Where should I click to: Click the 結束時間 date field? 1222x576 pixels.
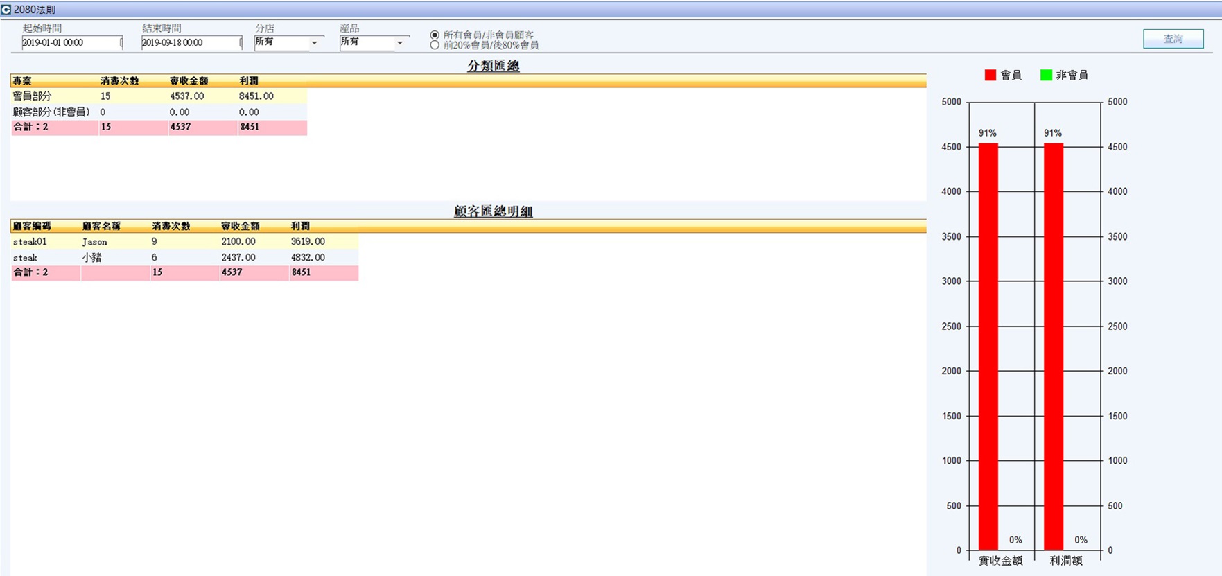(192, 43)
